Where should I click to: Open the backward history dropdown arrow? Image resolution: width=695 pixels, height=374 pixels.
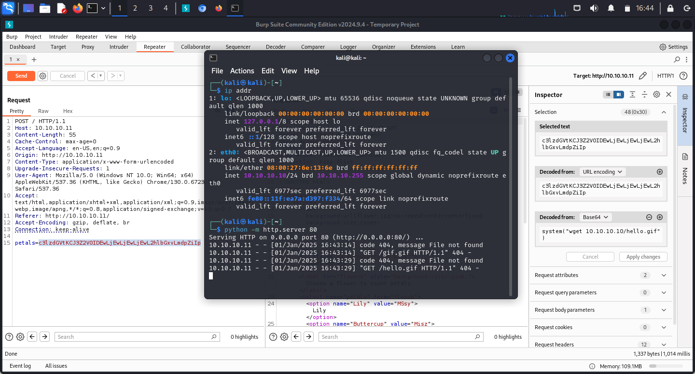point(101,76)
